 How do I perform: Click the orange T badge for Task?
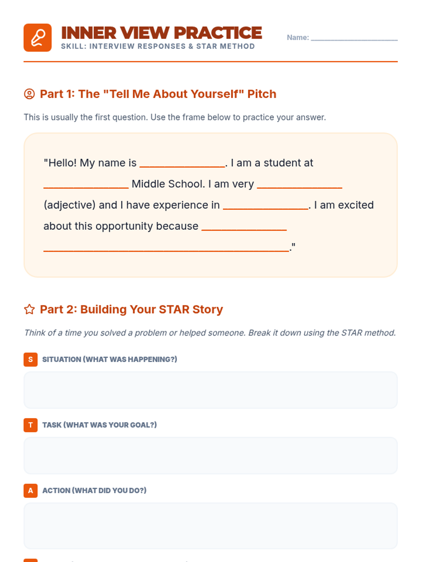(31, 425)
